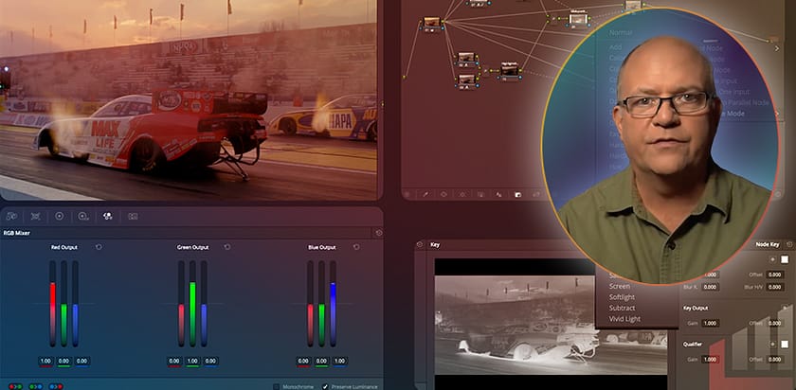Toggle Preserve Luminance checkbox
Image resolution: width=796 pixels, height=390 pixels.
pyautogui.click(x=325, y=386)
